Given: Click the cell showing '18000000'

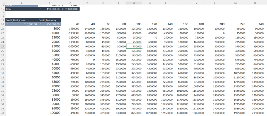Looking at the screenshot, I should [215, 113].
